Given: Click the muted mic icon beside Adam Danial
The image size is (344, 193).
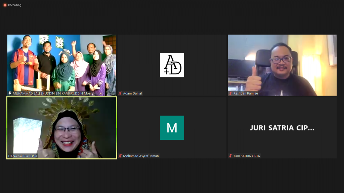Looking at the screenshot, I should (x=120, y=93).
